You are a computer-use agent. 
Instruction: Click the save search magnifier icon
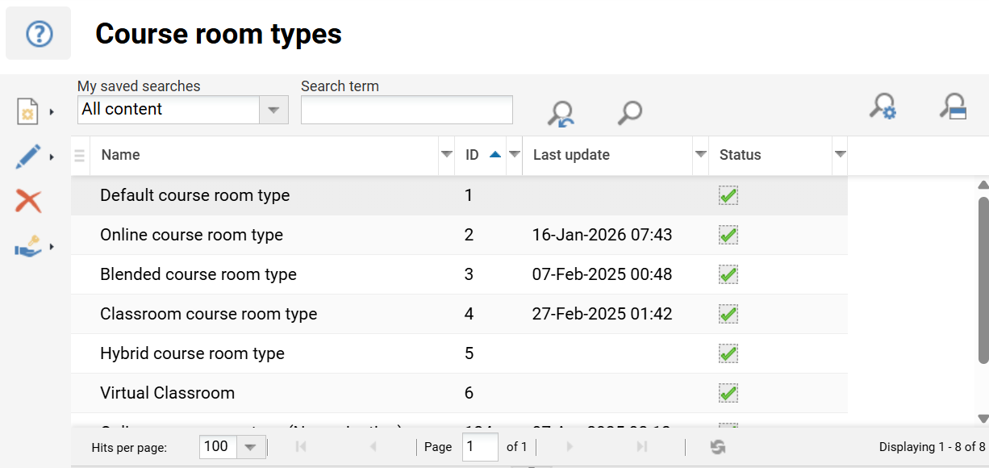[953, 107]
